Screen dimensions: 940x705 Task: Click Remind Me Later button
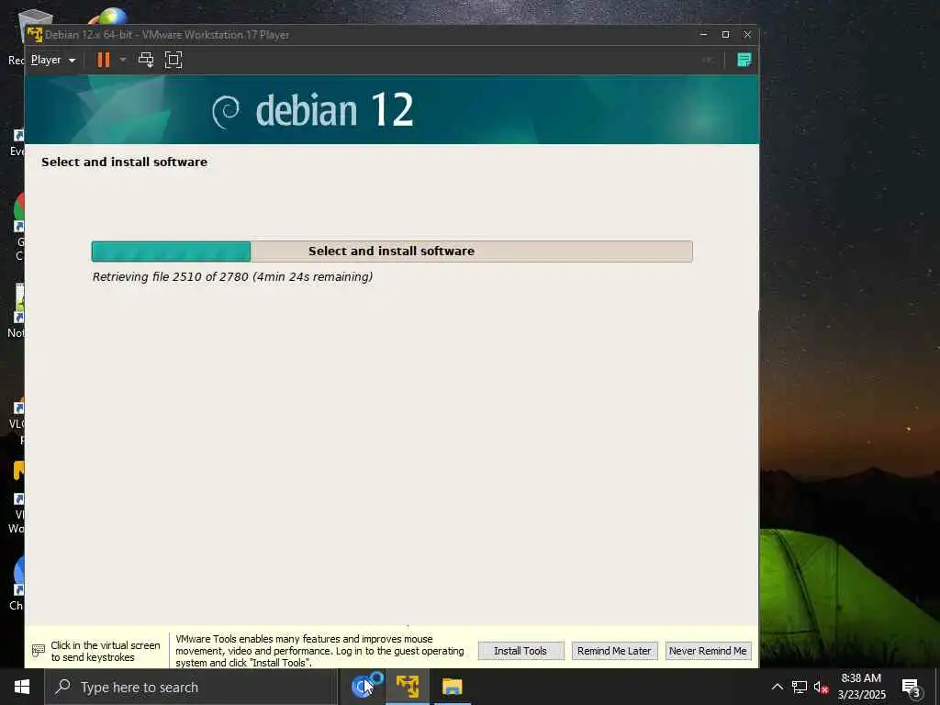(x=614, y=651)
